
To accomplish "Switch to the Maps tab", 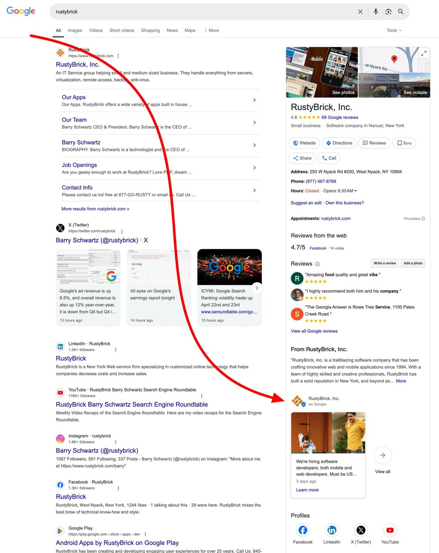I will (190, 30).
